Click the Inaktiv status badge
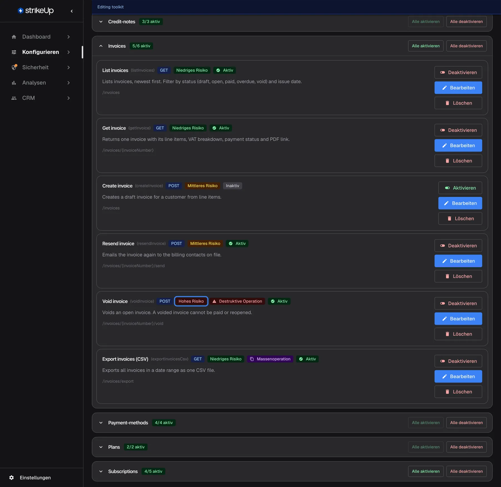This screenshot has height=487, width=501. click(x=232, y=186)
